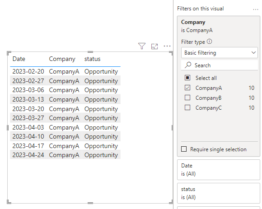Select the 2023-04-03 date cell
This screenshot has height=209, width=262.
[x=28, y=127]
